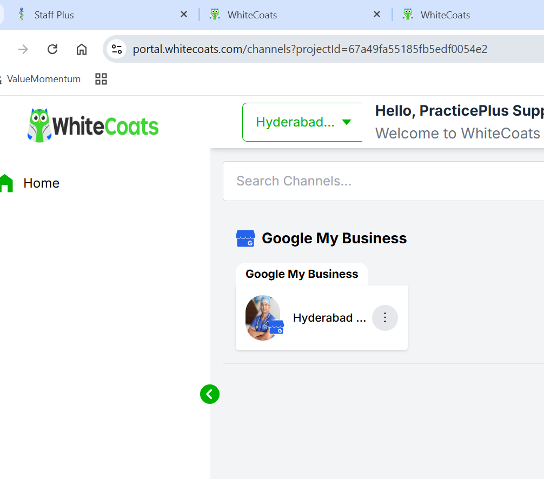Reload the current page
The height and width of the screenshot is (479, 544).
(52, 49)
